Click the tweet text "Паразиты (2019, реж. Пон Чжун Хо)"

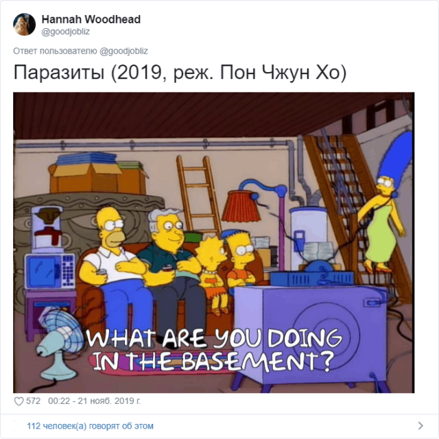click(x=180, y=73)
